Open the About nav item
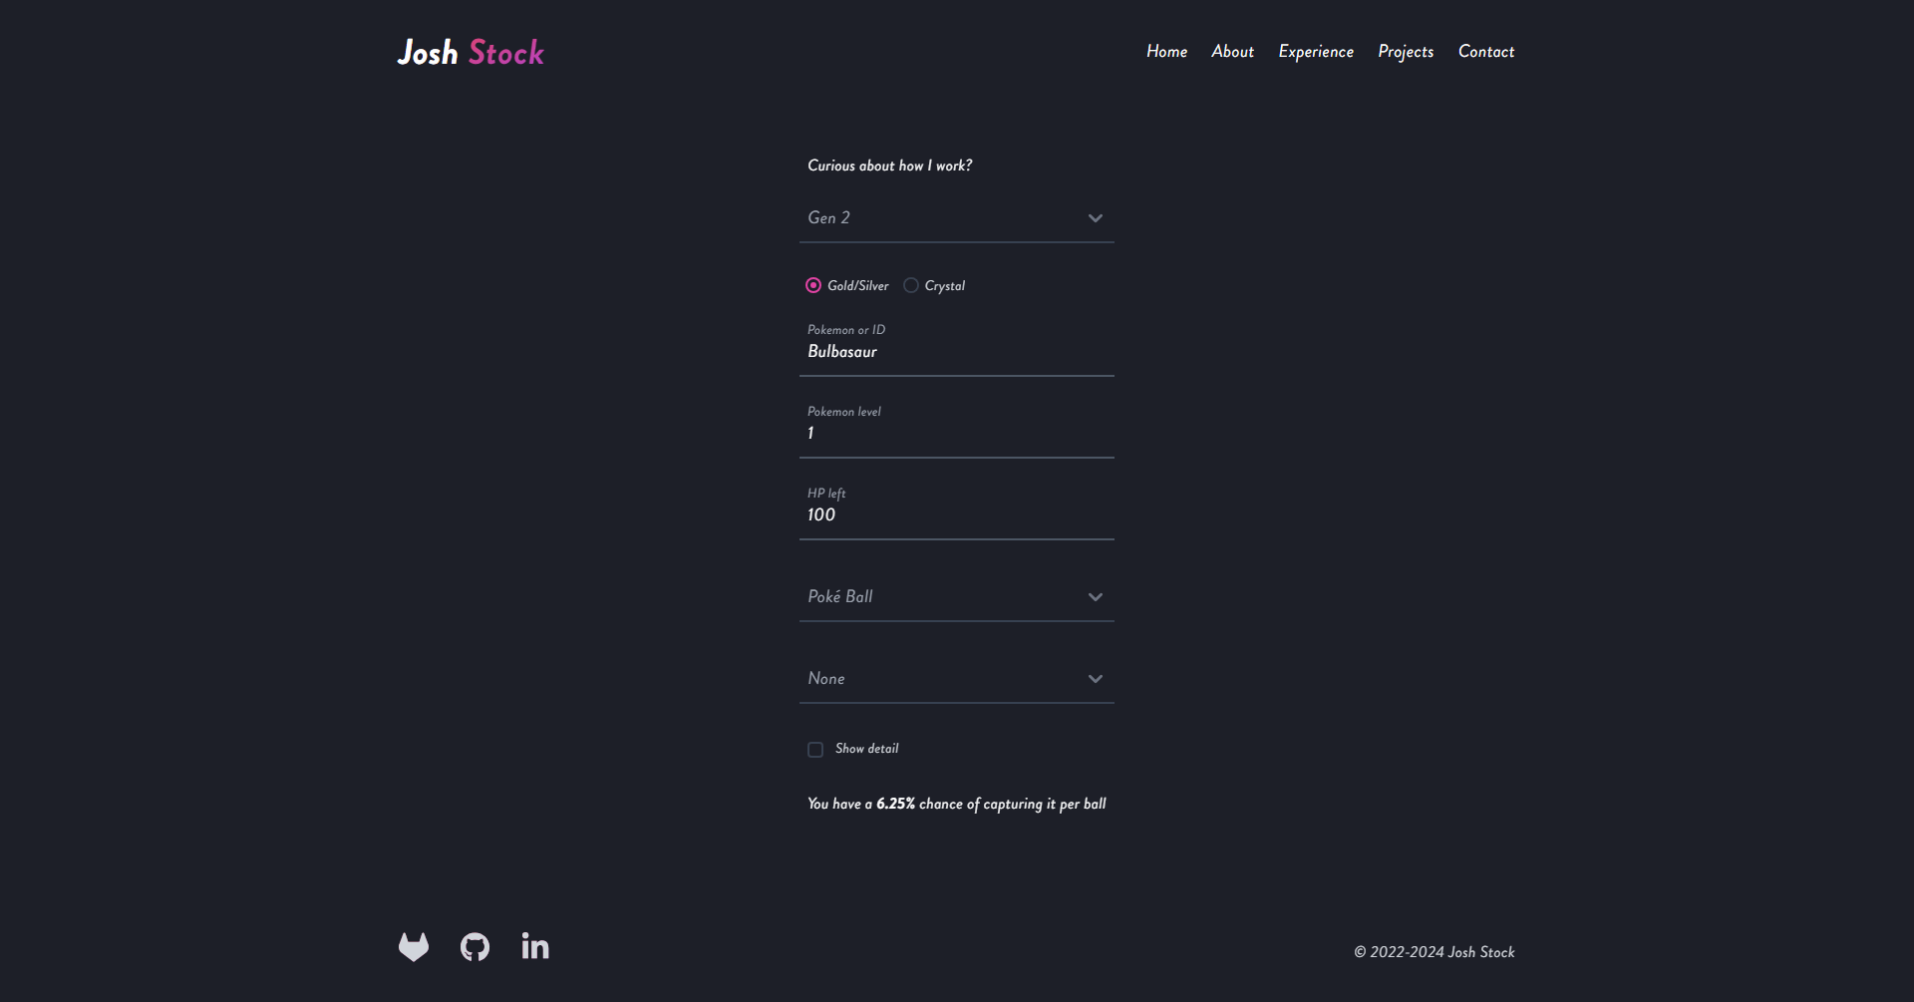1914x1002 pixels. tap(1232, 52)
